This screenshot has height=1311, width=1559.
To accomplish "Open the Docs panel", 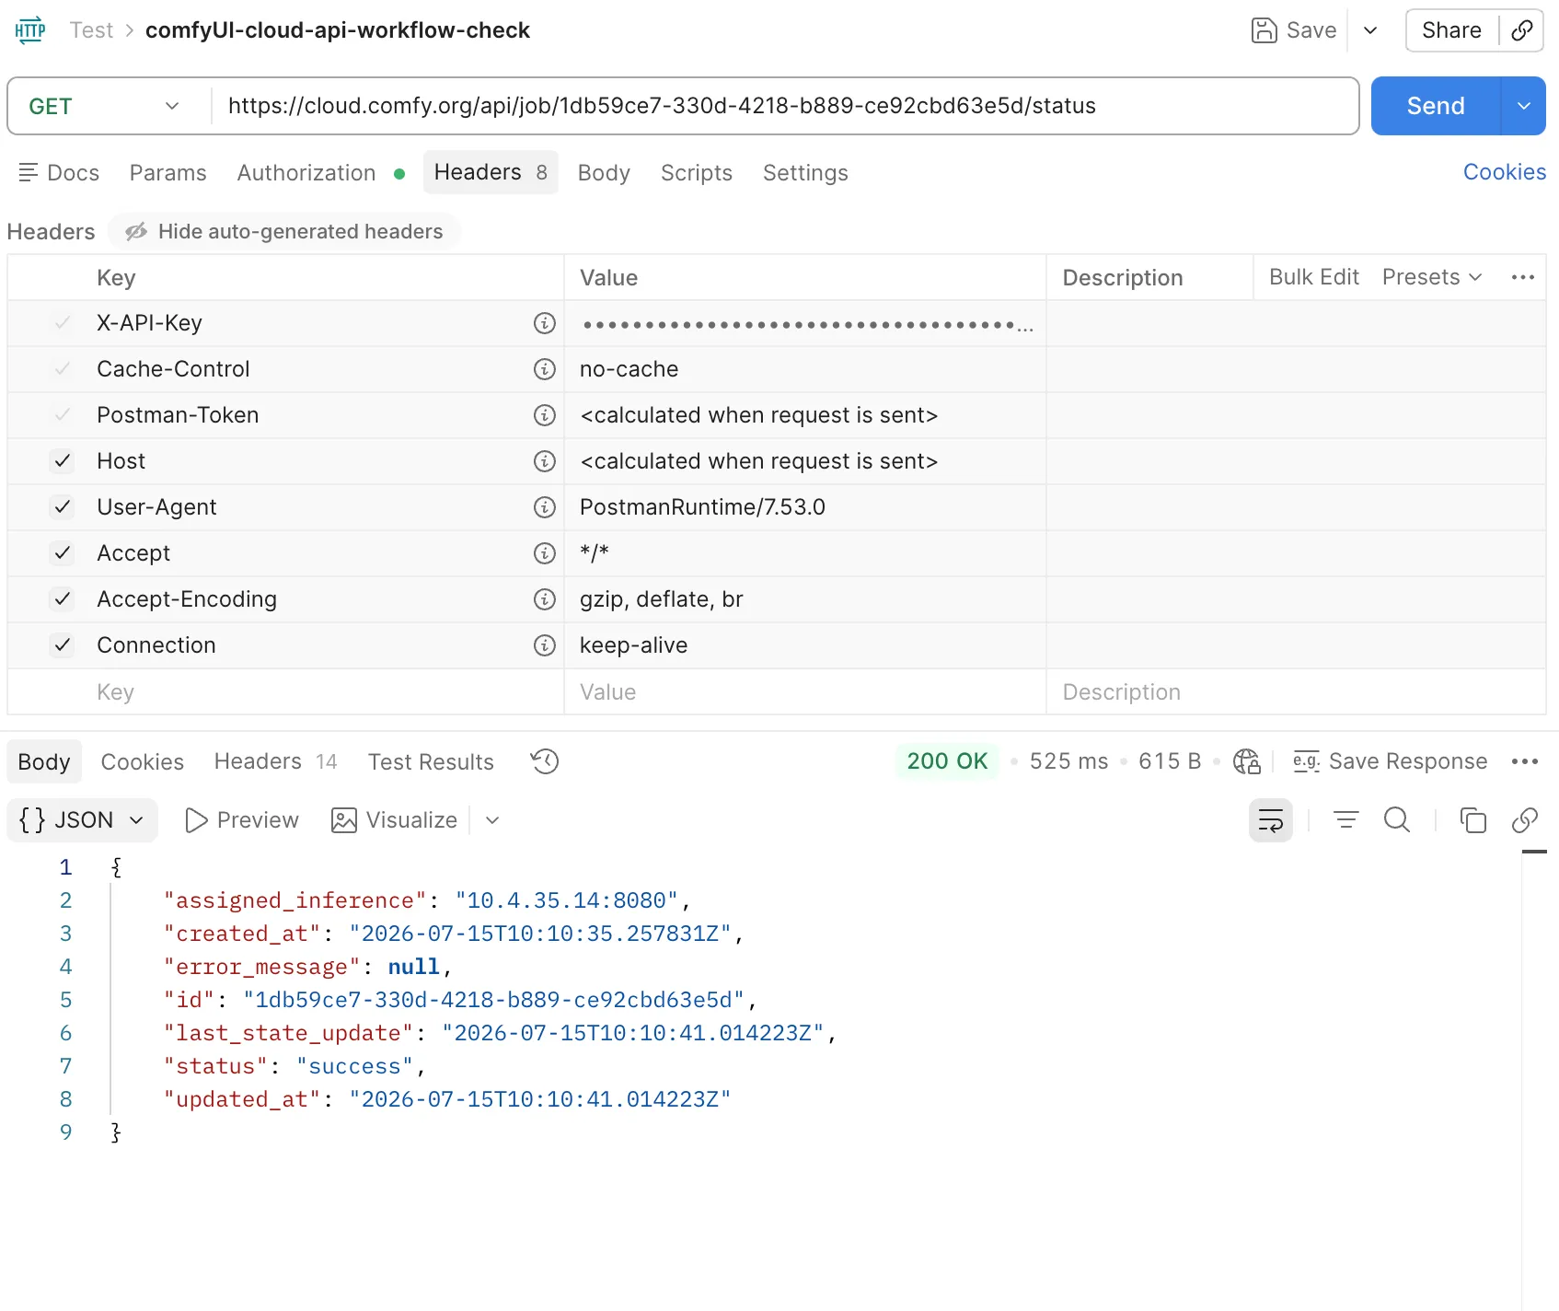I will pyautogui.click(x=59, y=172).
